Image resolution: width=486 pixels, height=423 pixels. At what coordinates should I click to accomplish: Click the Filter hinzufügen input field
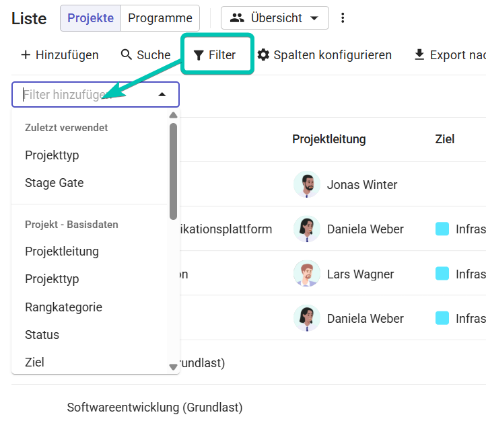(96, 94)
